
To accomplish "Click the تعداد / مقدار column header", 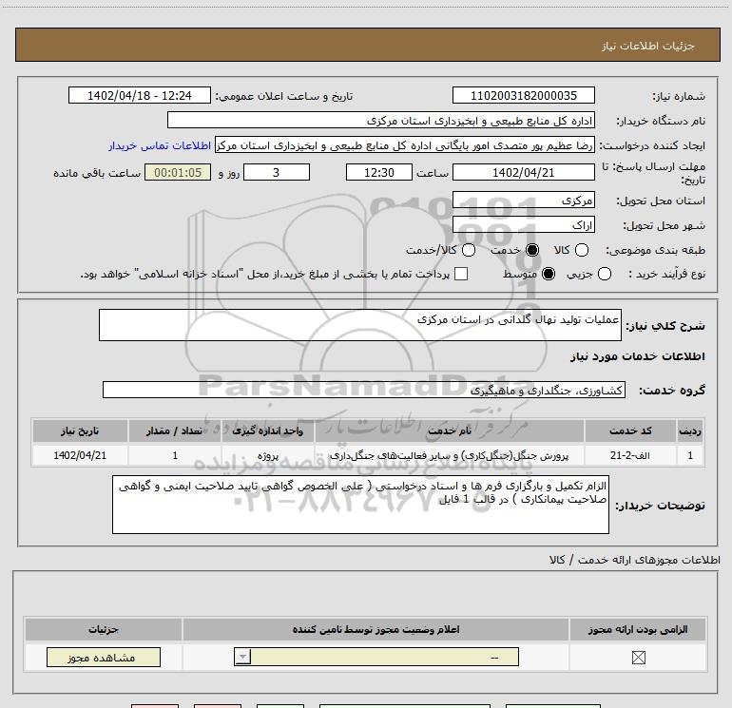I will pyautogui.click(x=175, y=431).
